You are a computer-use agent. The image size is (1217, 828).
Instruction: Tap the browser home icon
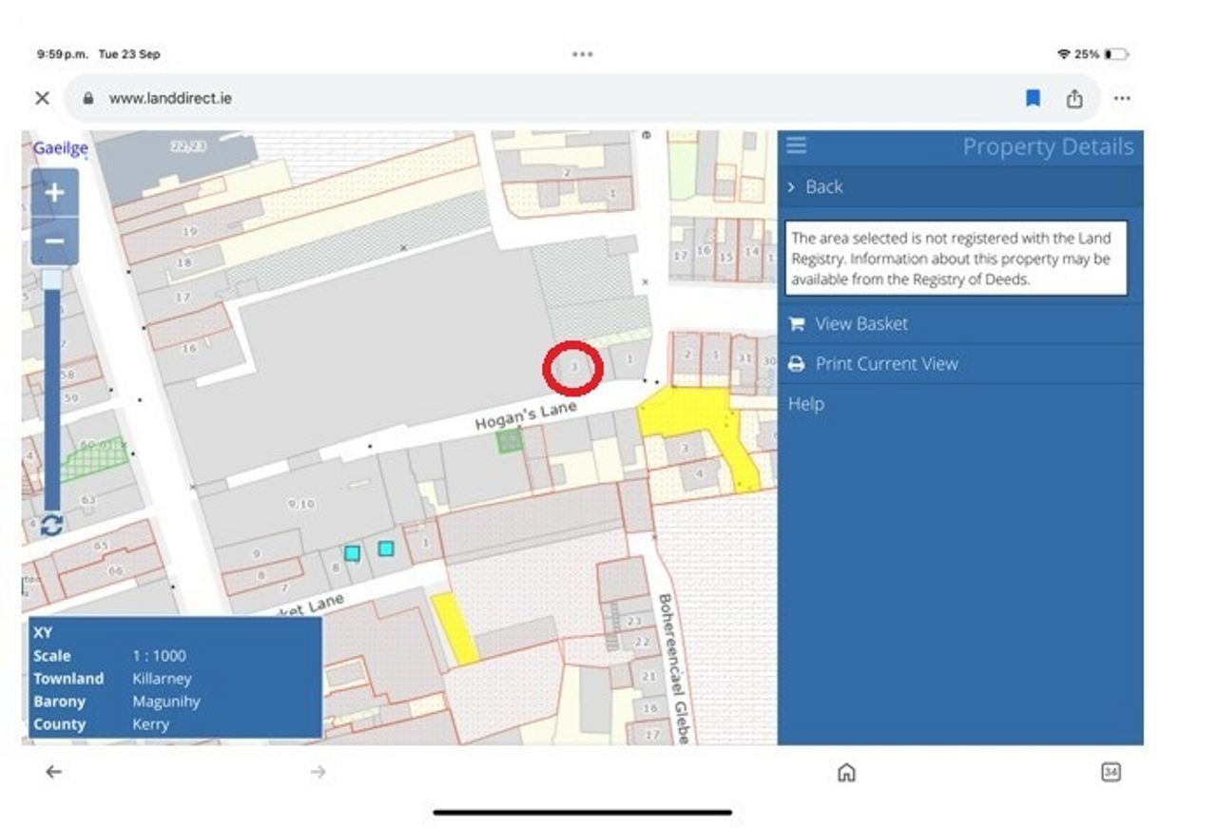pos(846,772)
